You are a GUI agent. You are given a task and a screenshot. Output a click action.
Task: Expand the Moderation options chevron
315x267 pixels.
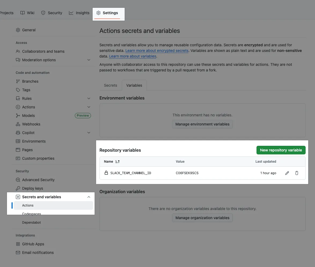pyautogui.click(x=89, y=60)
